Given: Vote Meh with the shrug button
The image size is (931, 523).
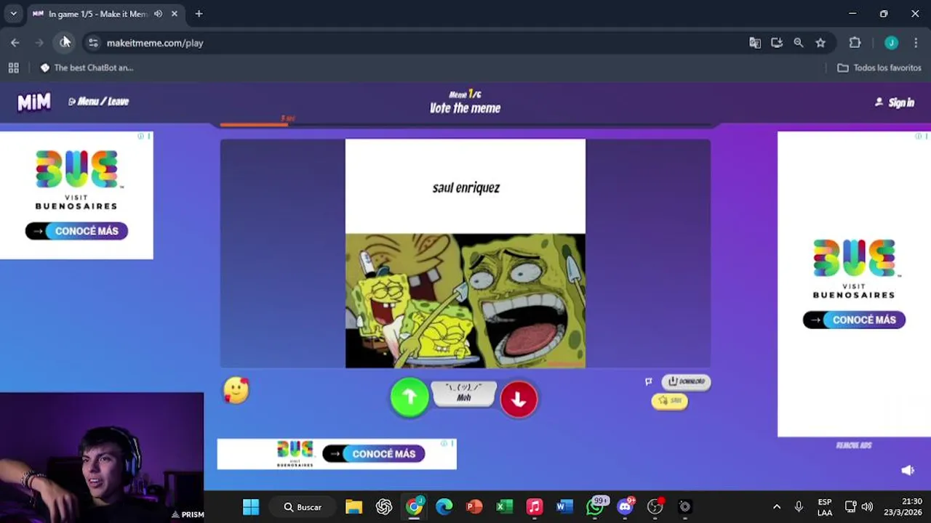Looking at the screenshot, I should pos(464,393).
